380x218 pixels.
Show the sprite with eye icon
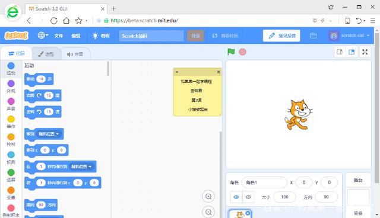coord(236,197)
